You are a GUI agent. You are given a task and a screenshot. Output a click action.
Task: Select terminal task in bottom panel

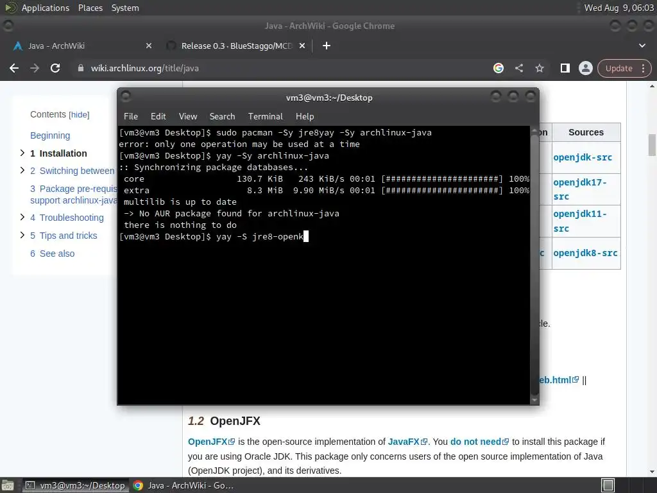coord(75,485)
